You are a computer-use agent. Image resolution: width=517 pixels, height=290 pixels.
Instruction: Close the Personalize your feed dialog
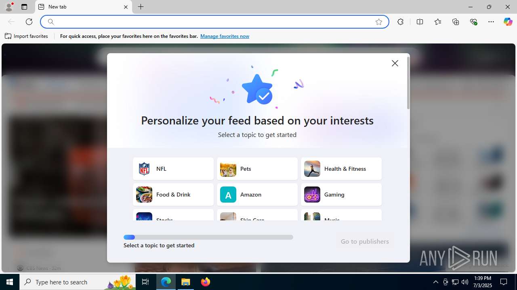[395, 63]
